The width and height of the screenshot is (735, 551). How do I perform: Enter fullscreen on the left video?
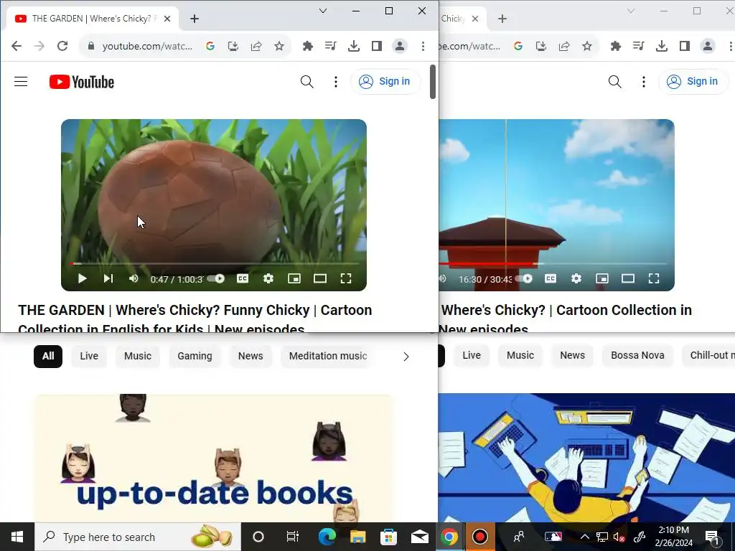pos(346,279)
